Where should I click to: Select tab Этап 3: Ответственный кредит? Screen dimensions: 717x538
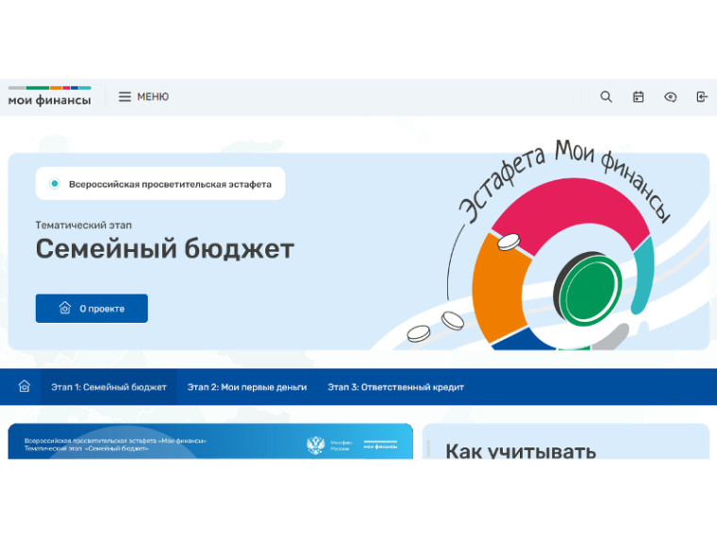[395, 387]
